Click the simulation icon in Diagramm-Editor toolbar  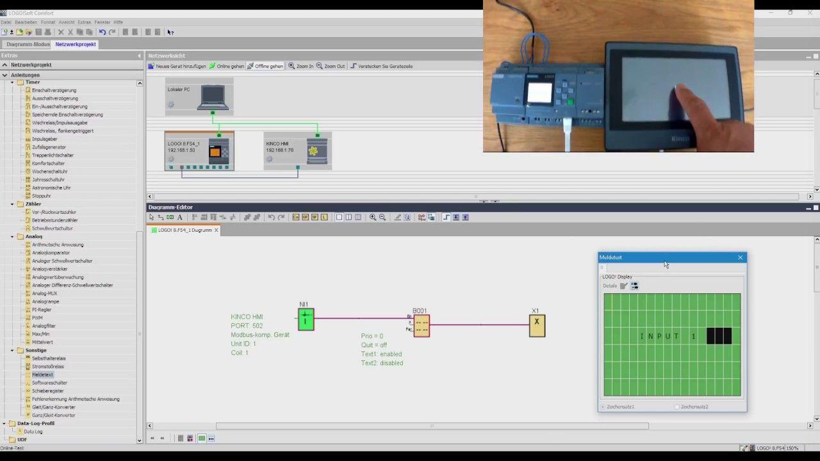click(x=422, y=217)
